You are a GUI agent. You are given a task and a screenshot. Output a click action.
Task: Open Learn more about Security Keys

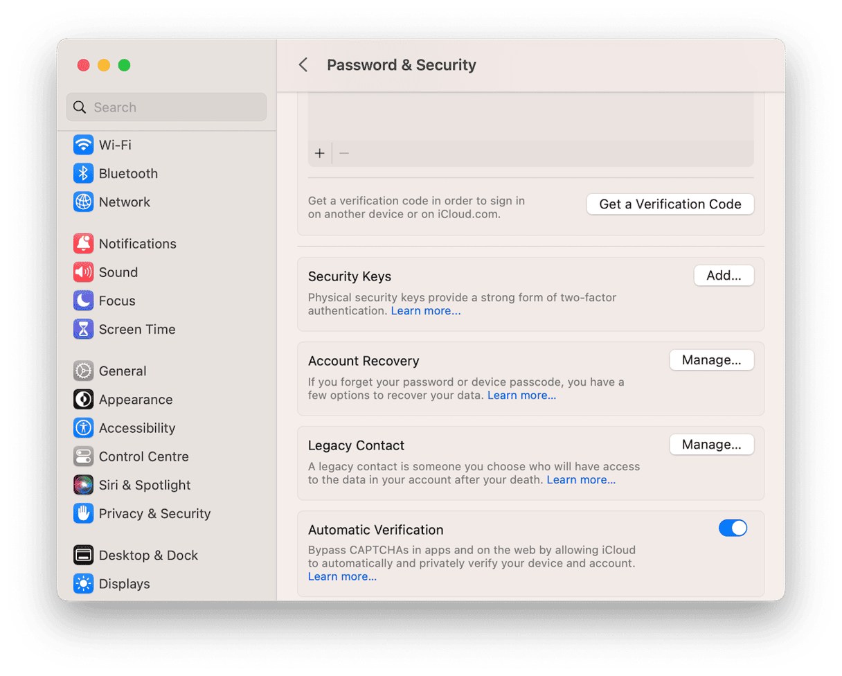(425, 310)
